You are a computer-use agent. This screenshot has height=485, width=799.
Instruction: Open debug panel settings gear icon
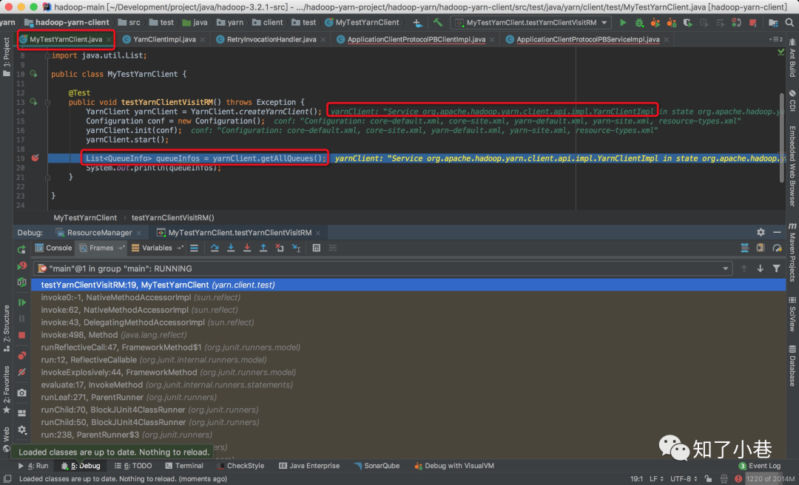(761, 232)
